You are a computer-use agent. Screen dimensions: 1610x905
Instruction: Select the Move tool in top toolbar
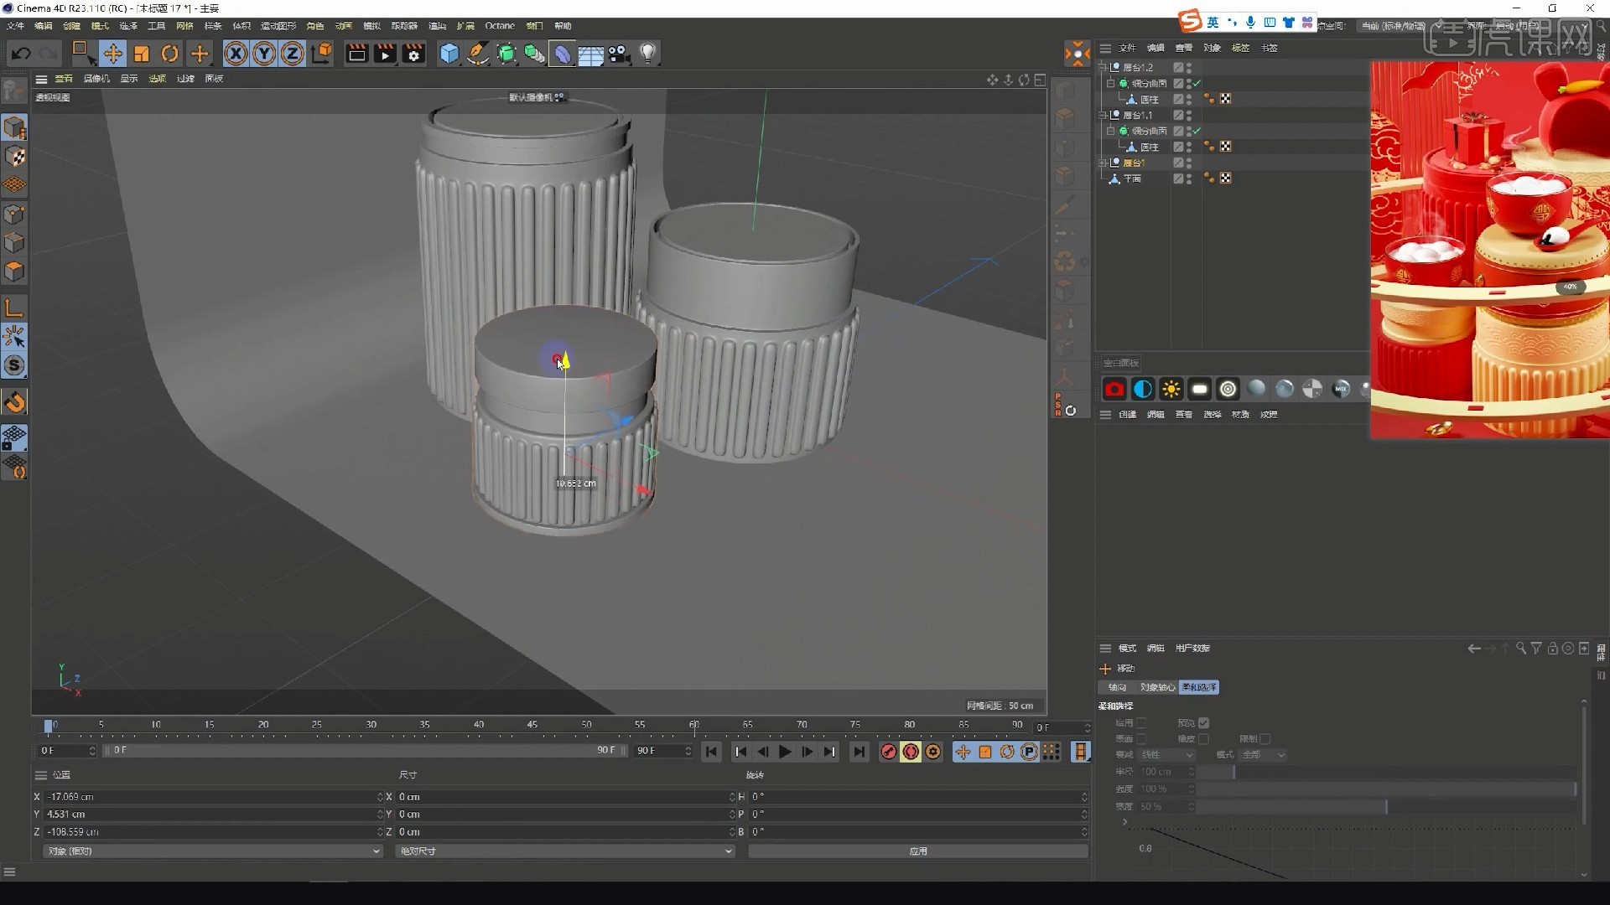112,54
